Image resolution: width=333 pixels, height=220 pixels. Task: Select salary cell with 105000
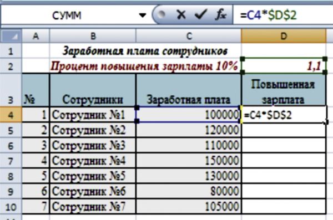(189, 207)
